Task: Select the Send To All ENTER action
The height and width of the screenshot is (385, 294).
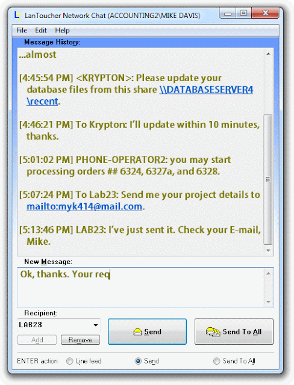Action: tap(216, 361)
